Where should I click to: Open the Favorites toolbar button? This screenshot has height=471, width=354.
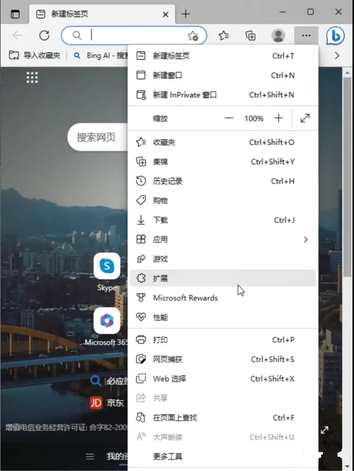coord(223,35)
